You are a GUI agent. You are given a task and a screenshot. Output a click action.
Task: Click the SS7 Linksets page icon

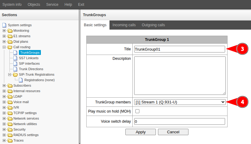click(x=15, y=58)
